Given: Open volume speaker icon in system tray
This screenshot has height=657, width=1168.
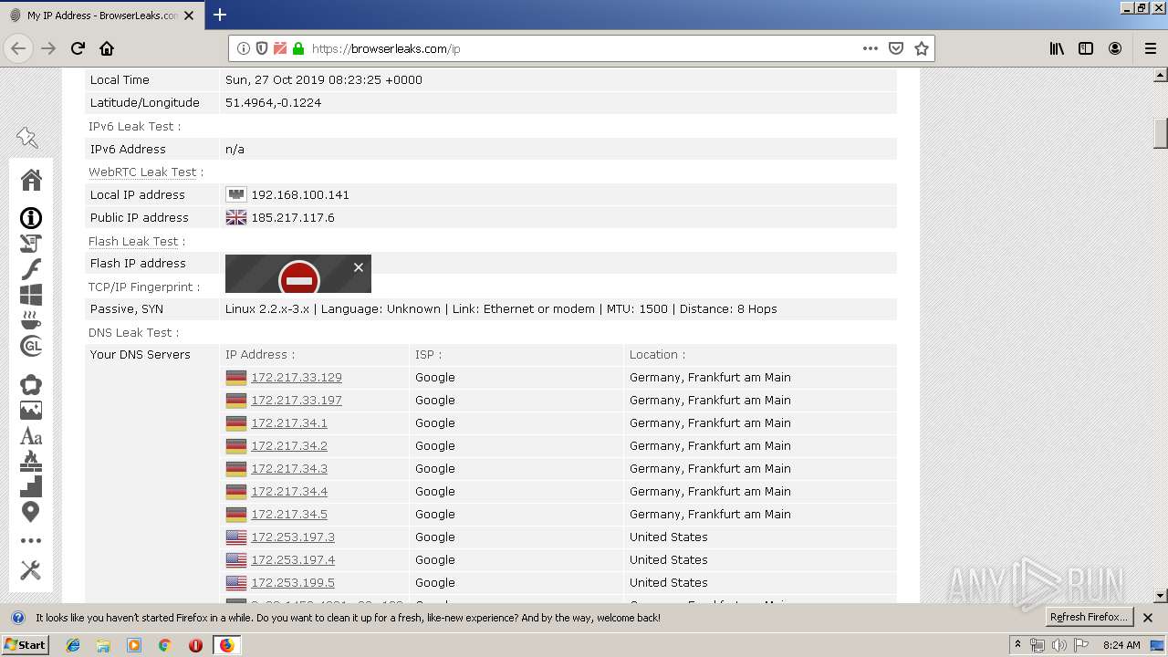Looking at the screenshot, I should pyautogui.click(x=1058, y=645).
